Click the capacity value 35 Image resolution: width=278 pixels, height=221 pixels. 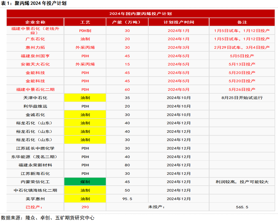(127, 98)
